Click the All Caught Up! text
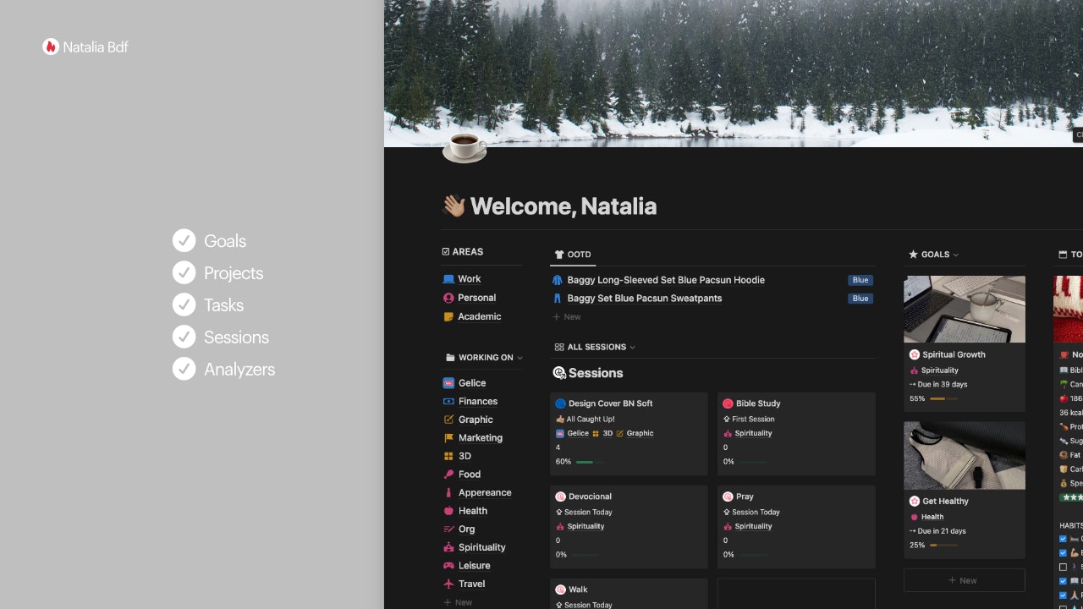 (590, 419)
